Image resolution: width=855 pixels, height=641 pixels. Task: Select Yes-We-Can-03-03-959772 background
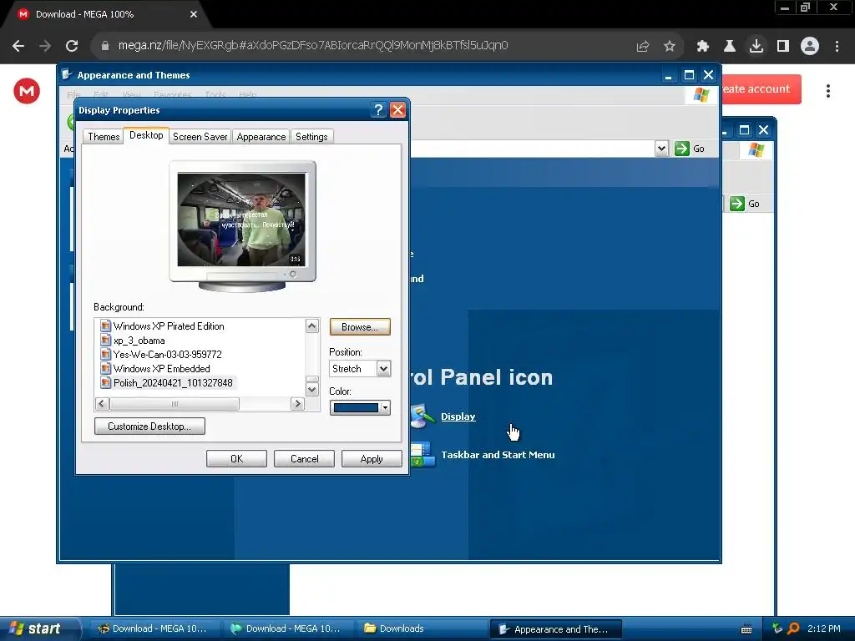point(167,354)
